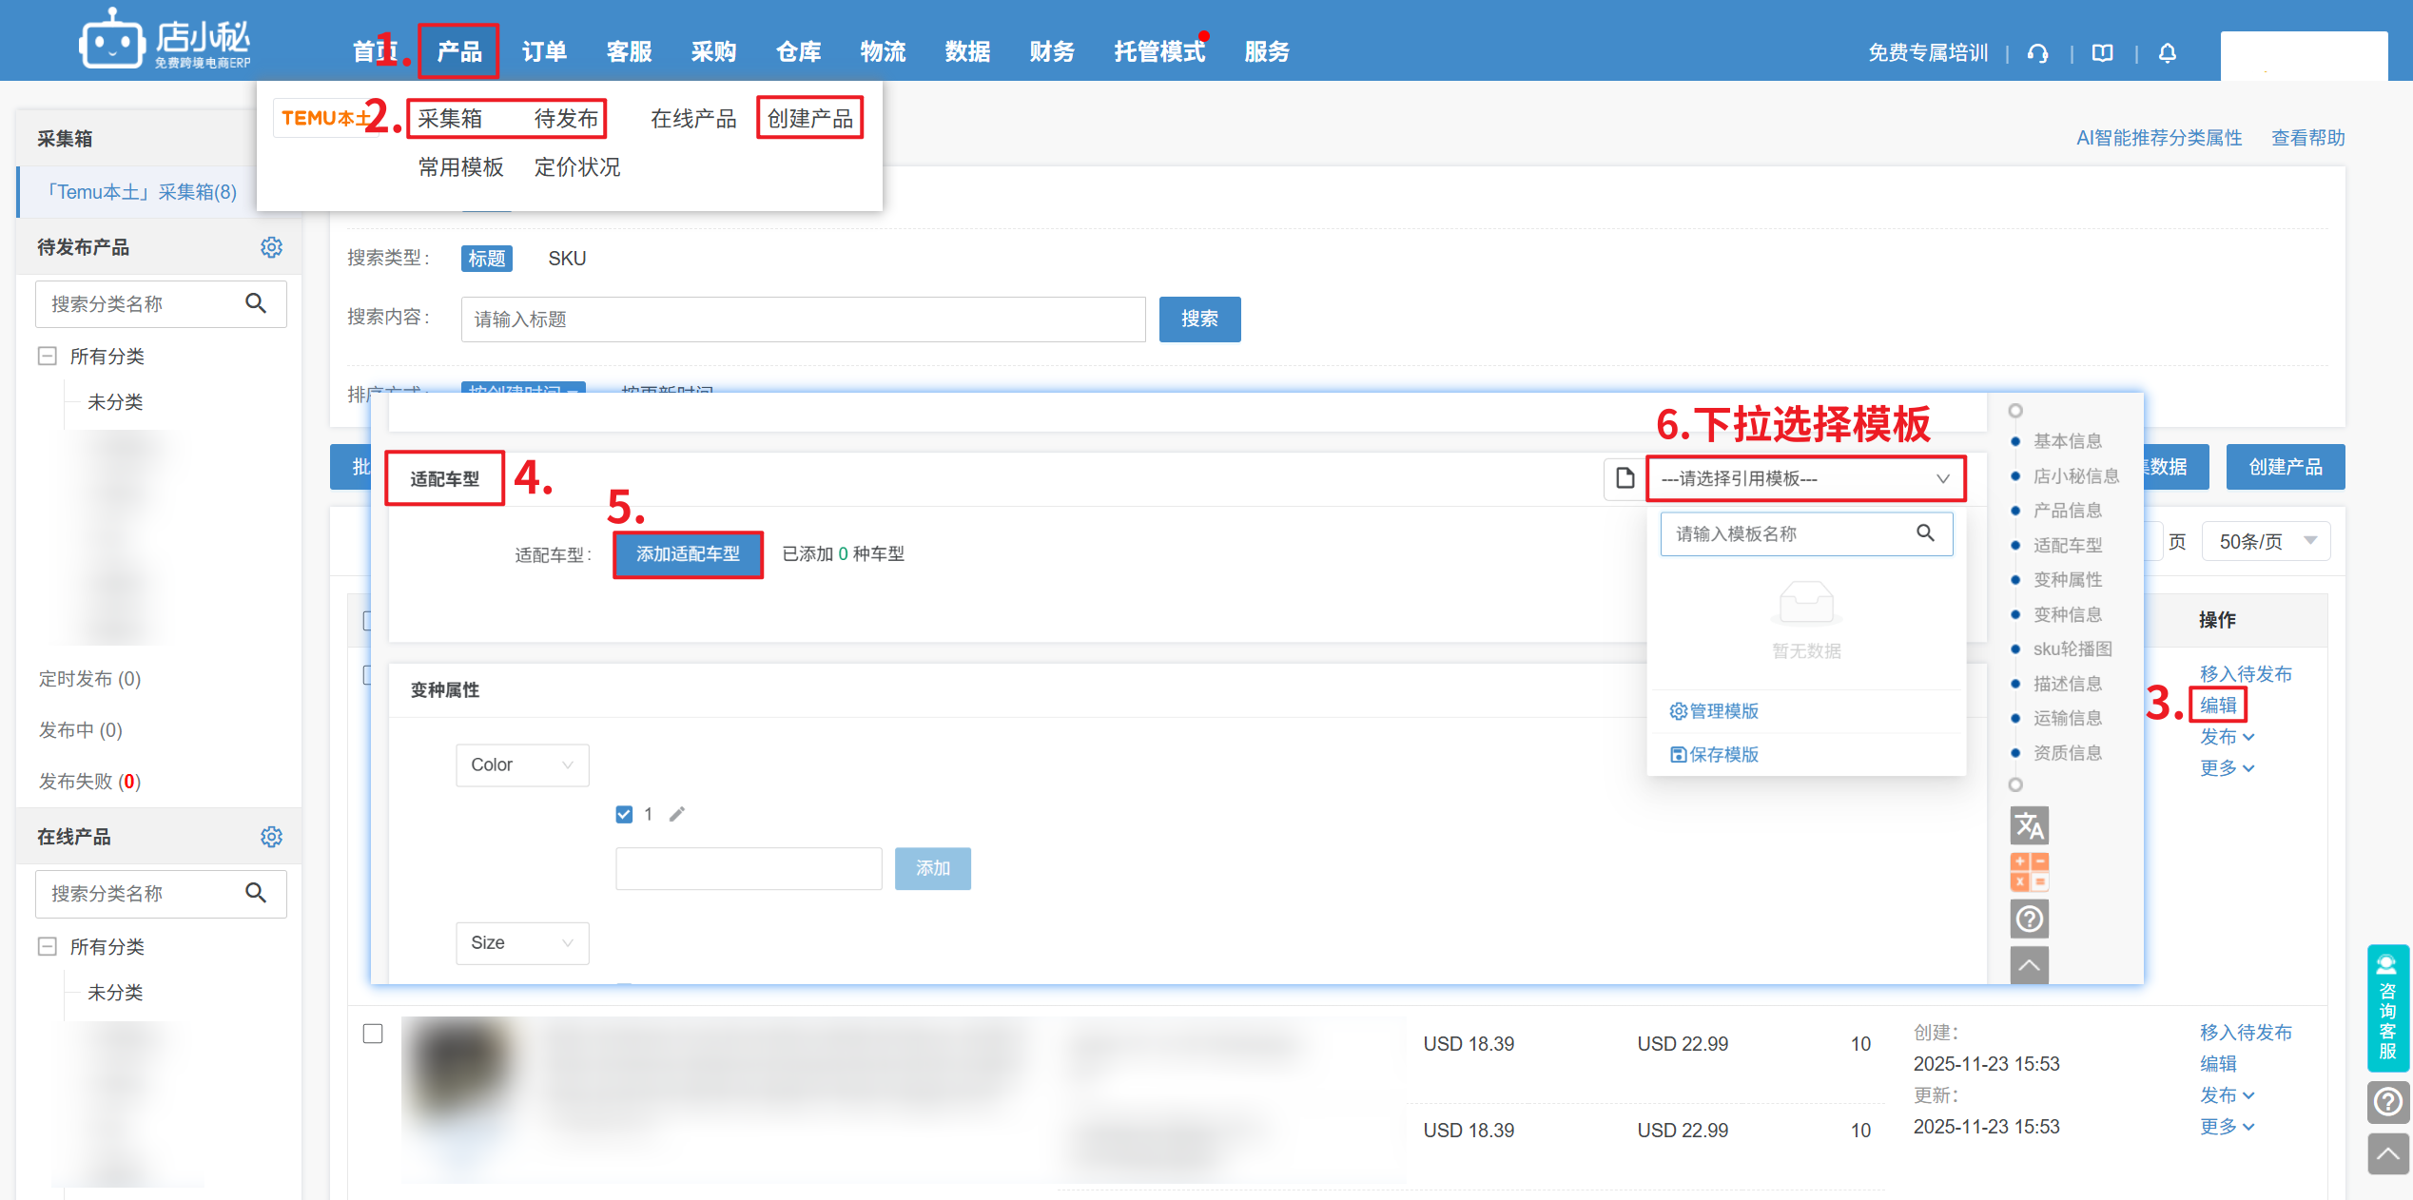Click the 添加适配车型 button
This screenshot has height=1200, width=2413.
pos(688,554)
